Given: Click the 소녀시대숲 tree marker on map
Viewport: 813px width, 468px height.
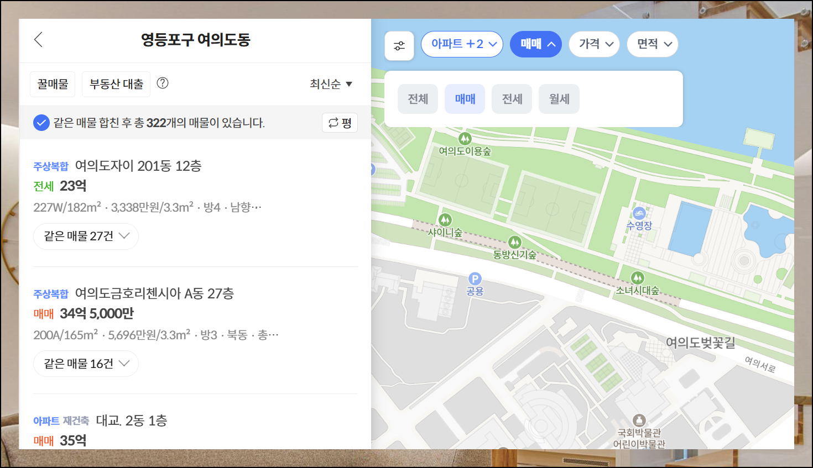Looking at the screenshot, I should click(x=638, y=277).
